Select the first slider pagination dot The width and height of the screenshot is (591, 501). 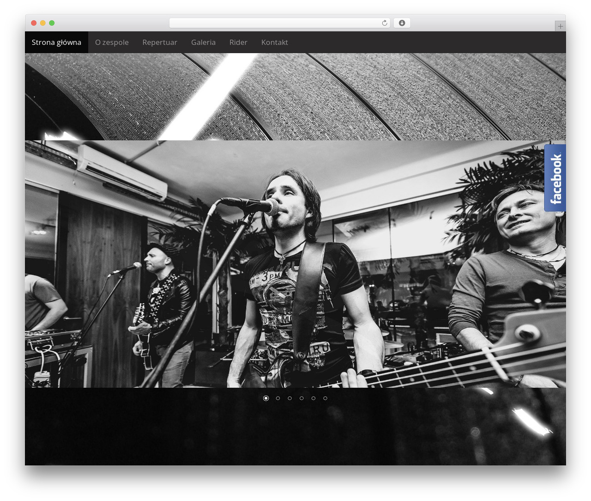pyautogui.click(x=266, y=398)
